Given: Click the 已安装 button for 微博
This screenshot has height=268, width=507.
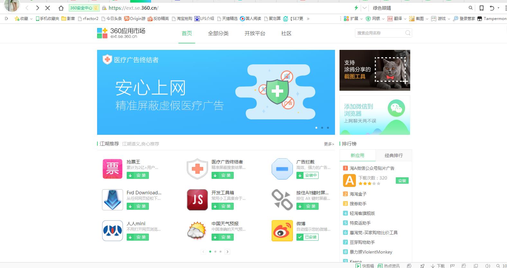Looking at the screenshot, I should coord(307,237).
